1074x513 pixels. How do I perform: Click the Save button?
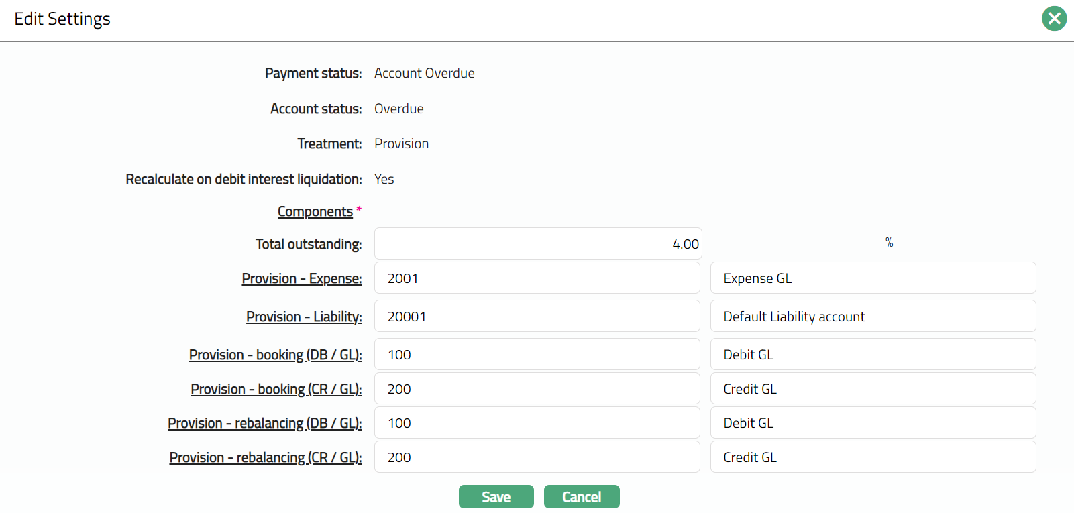pyautogui.click(x=496, y=497)
